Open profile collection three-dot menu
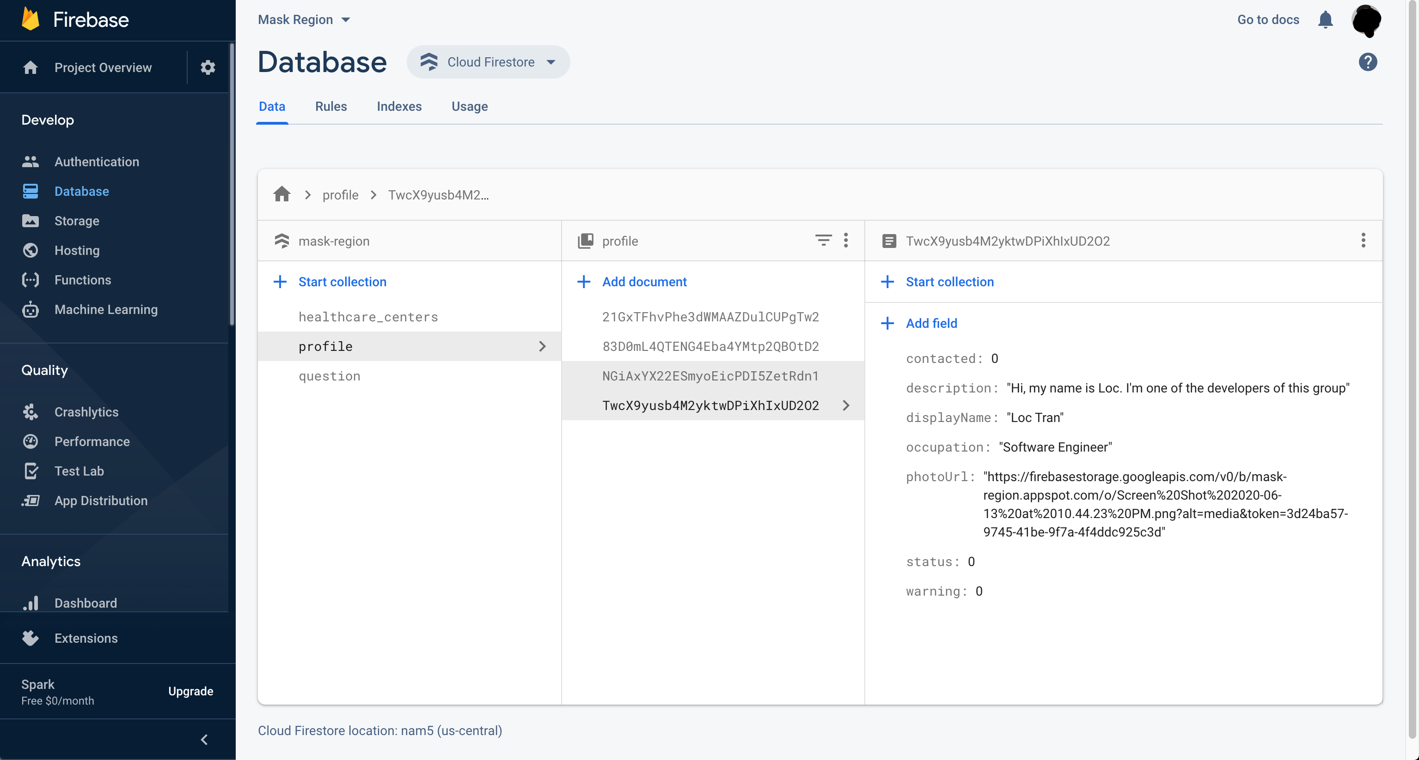This screenshot has width=1419, height=760. (x=845, y=241)
